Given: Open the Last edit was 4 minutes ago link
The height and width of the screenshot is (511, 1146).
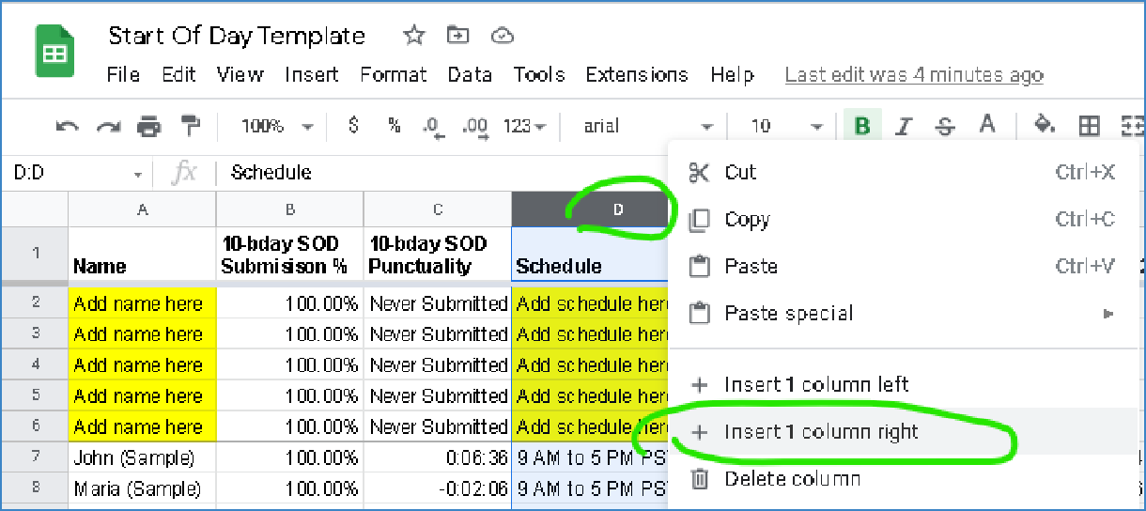Looking at the screenshot, I should [913, 75].
